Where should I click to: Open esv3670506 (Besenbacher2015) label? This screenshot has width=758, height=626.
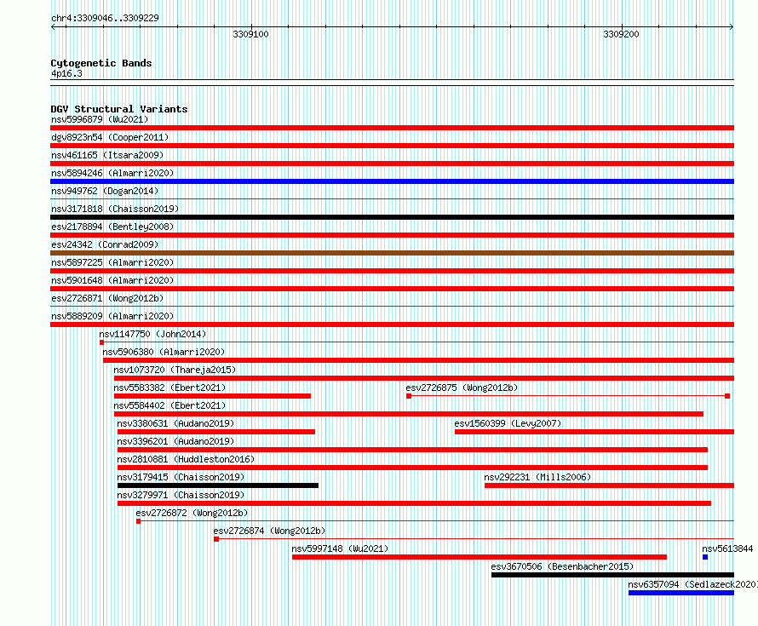562,566
